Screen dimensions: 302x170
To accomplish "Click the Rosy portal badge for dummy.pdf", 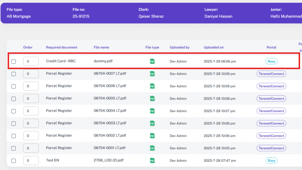I will click(x=271, y=61).
